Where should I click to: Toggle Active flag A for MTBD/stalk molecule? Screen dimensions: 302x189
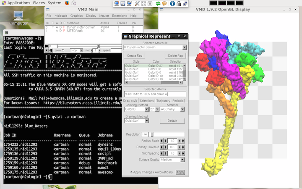tap(57, 31)
